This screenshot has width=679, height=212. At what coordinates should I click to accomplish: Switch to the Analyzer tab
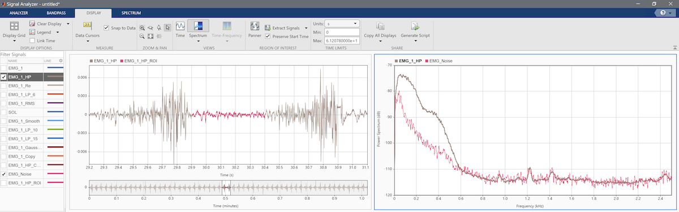19,12
